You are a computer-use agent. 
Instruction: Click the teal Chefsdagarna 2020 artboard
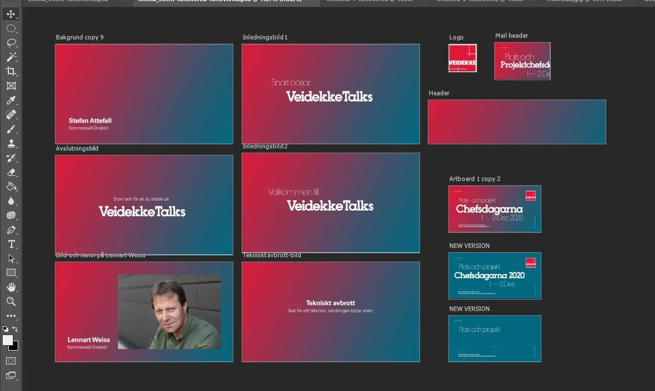pyautogui.click(x=495, y=276)
